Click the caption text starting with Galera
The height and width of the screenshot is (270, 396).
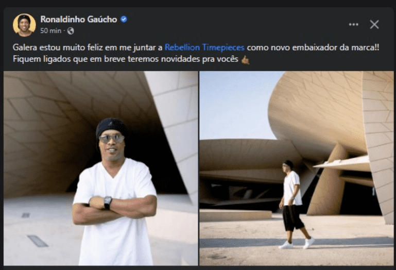(x=196, y=54)
